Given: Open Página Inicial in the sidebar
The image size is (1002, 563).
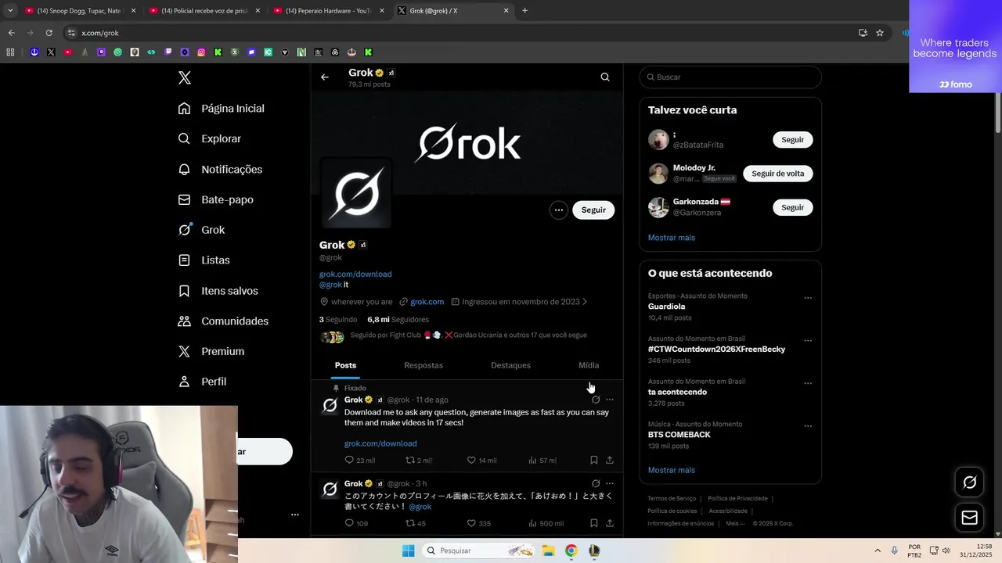Looking at the screenshot, I should coord(222,109).
